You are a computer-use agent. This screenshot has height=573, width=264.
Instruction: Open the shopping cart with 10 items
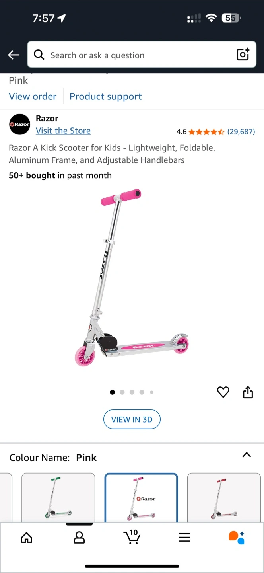point(132,537)
